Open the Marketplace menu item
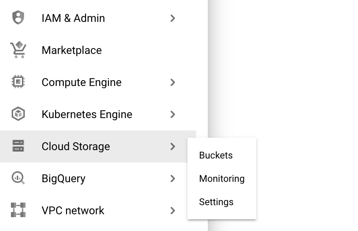This screenshot has width=358, height=231. tap(72, 50)
